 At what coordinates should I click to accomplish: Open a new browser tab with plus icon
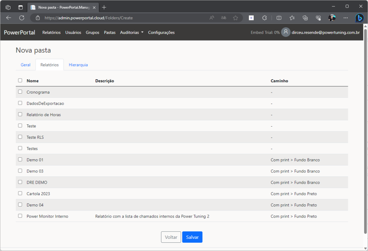point(104,7)
